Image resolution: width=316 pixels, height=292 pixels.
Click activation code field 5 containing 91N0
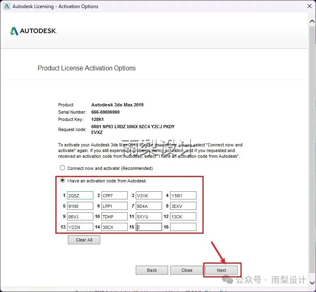tap(80, 206)
